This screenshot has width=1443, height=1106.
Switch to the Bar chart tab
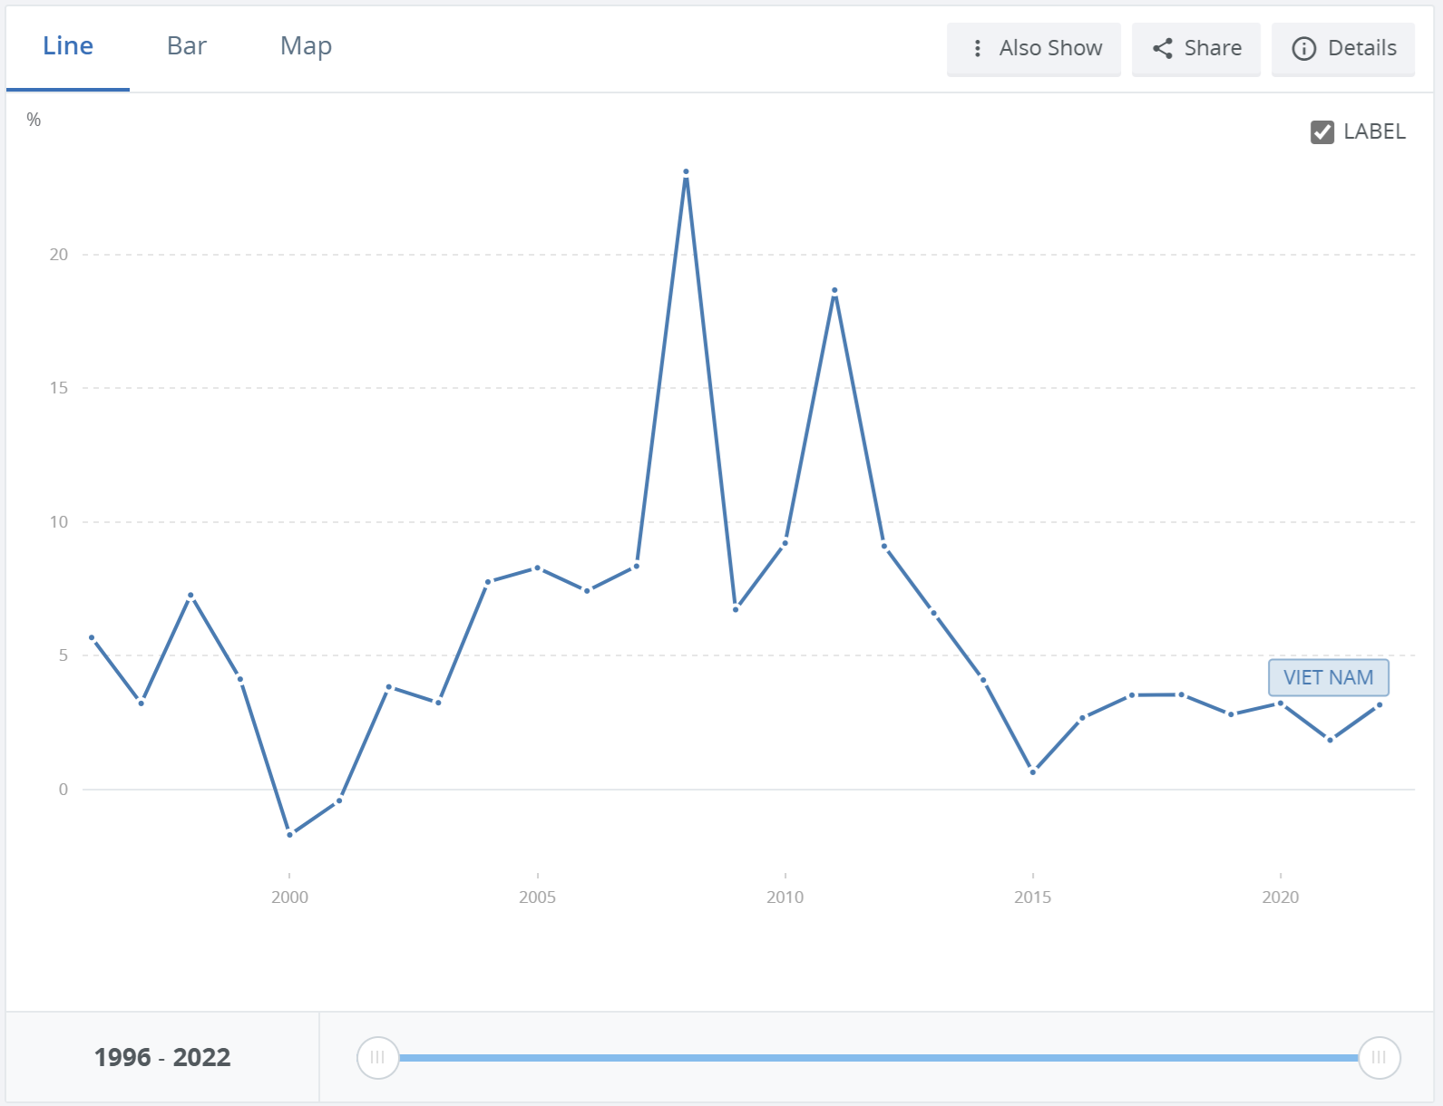tap(187, 46)
